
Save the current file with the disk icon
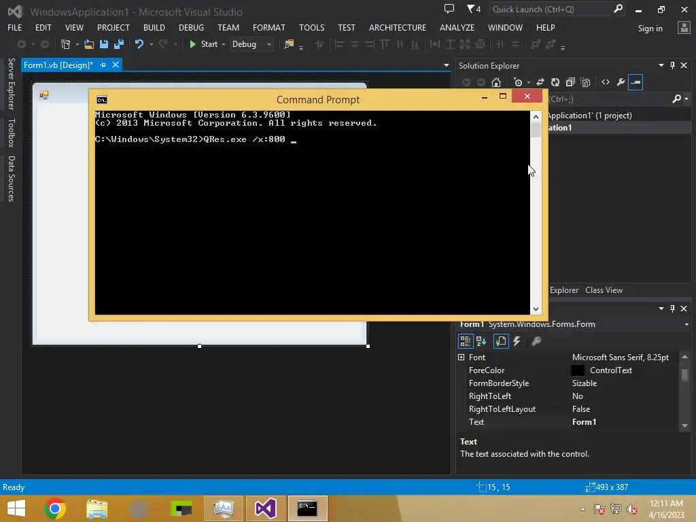pyautogui.click(x=104, y=44)
